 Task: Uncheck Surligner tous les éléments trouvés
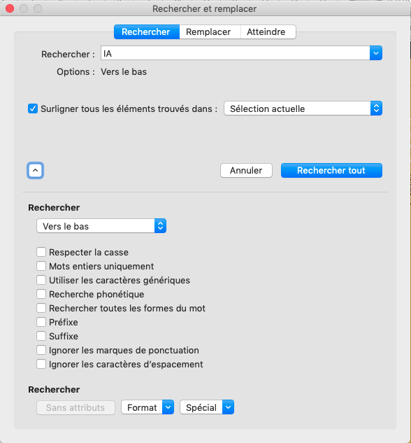(x=33, y=108)
